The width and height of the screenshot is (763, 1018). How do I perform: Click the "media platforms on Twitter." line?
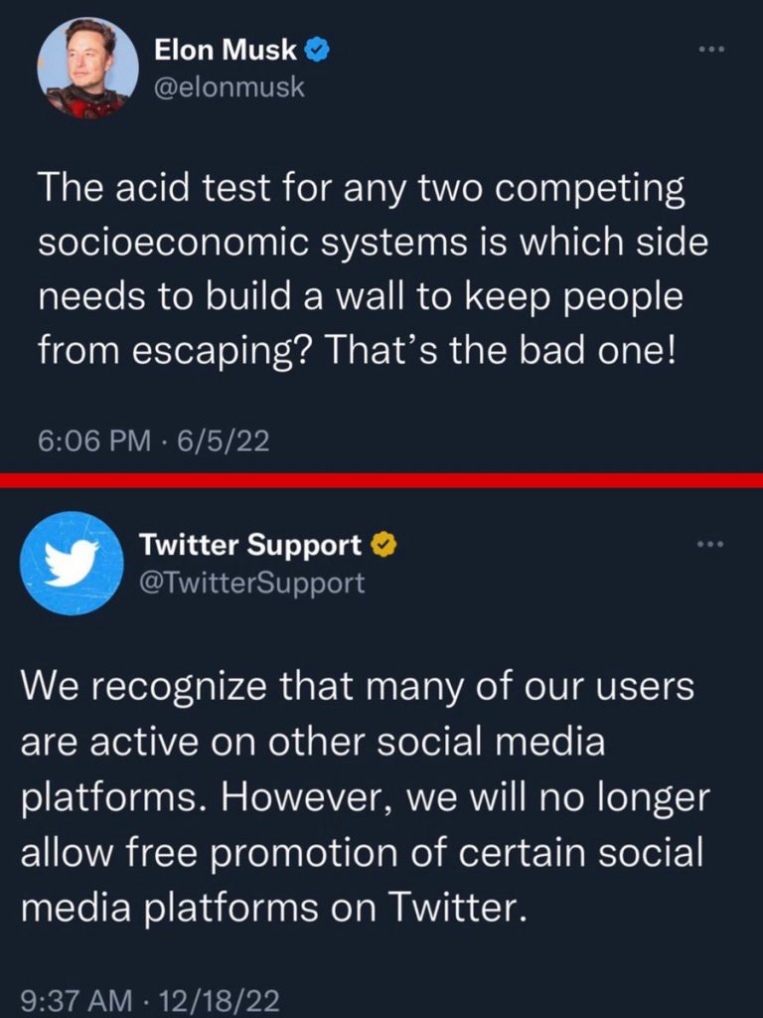click(x=271, y=907)
